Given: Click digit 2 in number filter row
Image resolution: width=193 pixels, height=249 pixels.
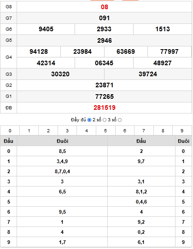Looking at the screenshot, I should [x=48, y=130].
